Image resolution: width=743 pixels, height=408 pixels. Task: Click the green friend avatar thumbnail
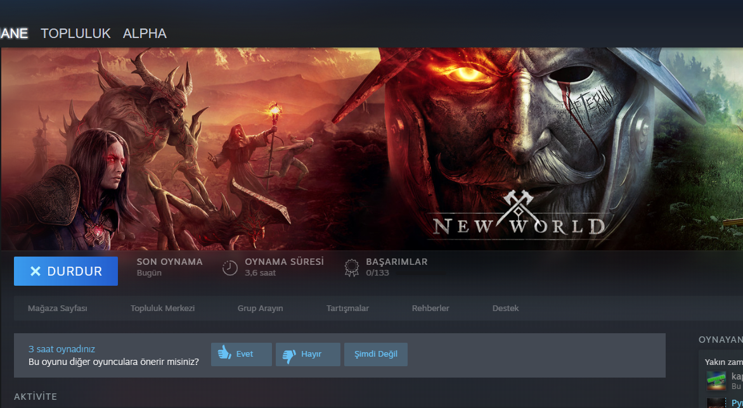[x=716, y=381]
